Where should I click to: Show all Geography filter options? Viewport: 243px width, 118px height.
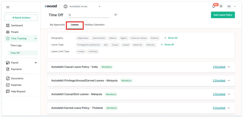click(x=171, y=38)
